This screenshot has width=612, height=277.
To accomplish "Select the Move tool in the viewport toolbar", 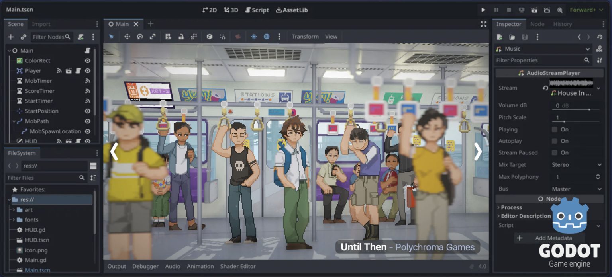I will [x=127, y=36].
